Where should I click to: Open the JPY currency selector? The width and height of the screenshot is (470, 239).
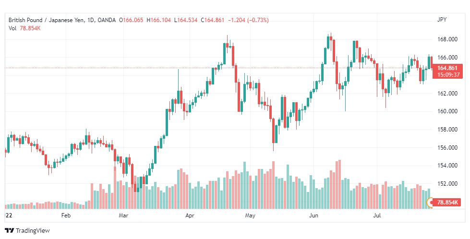pos(442,20)
